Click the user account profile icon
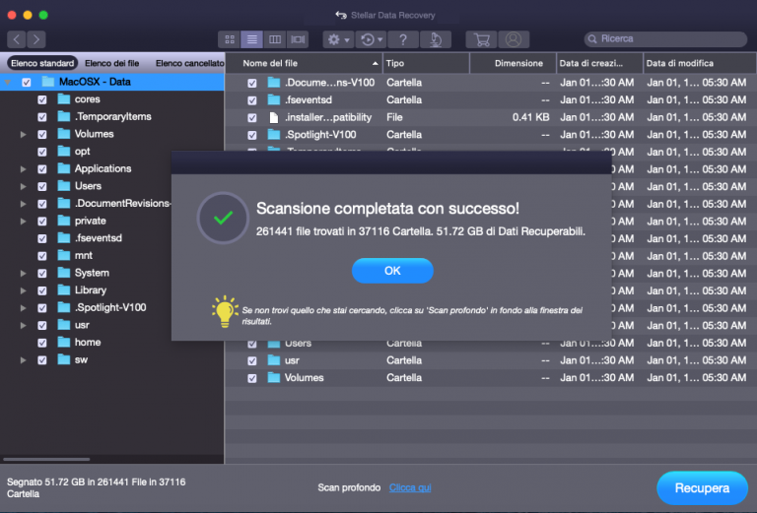 (513, 39)
